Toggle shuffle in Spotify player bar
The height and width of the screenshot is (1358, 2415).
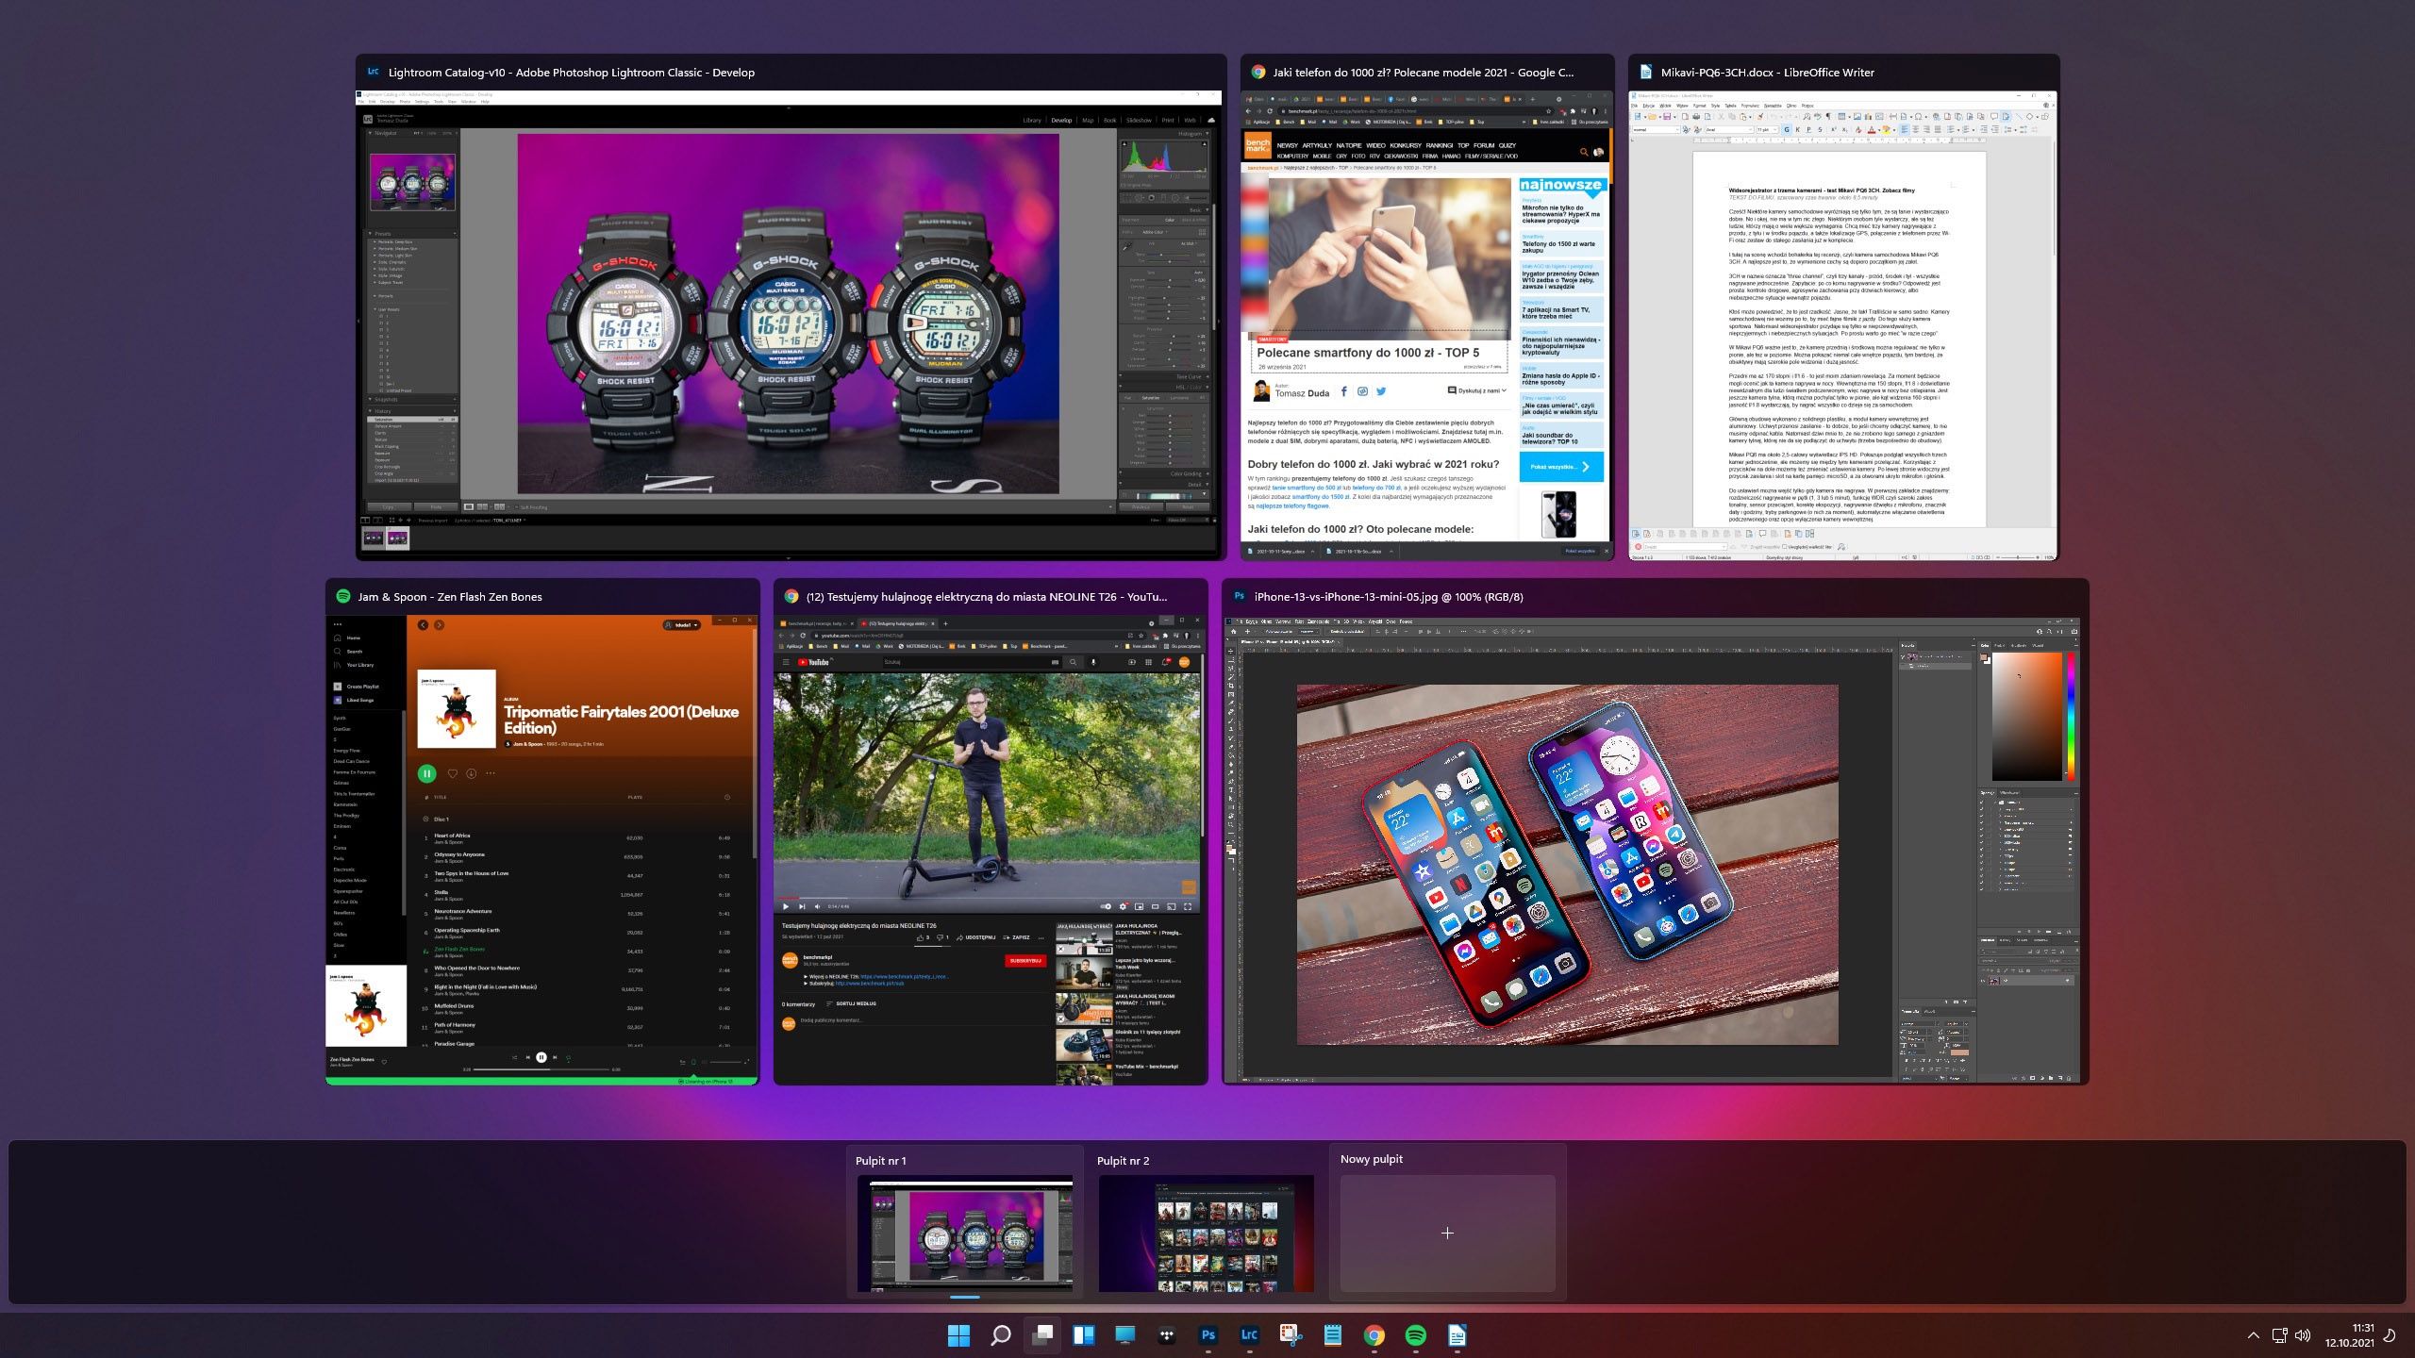[514, 1057]
